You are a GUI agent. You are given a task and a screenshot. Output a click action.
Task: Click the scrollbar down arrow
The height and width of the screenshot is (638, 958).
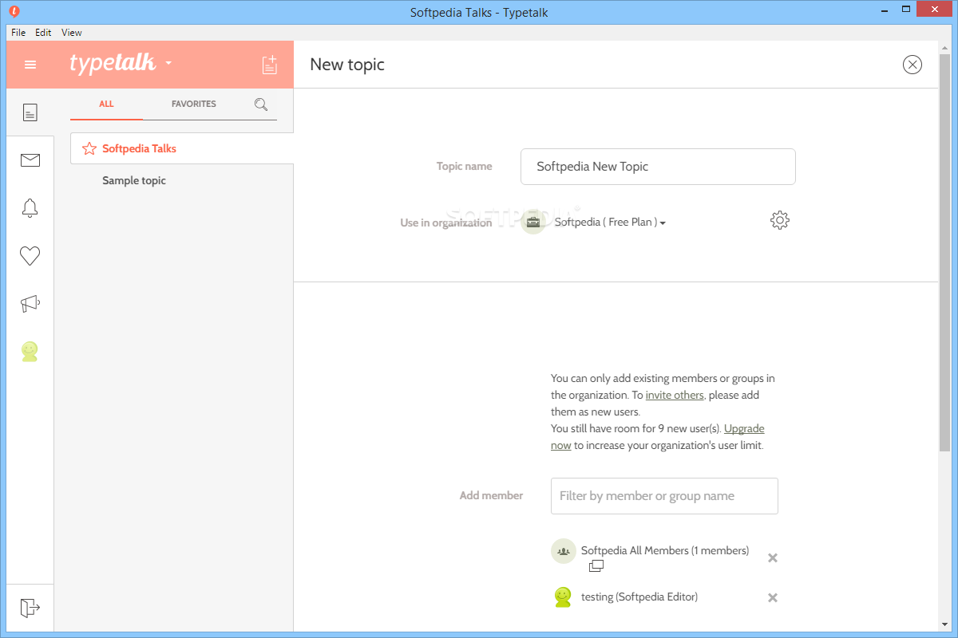point(944,625)
